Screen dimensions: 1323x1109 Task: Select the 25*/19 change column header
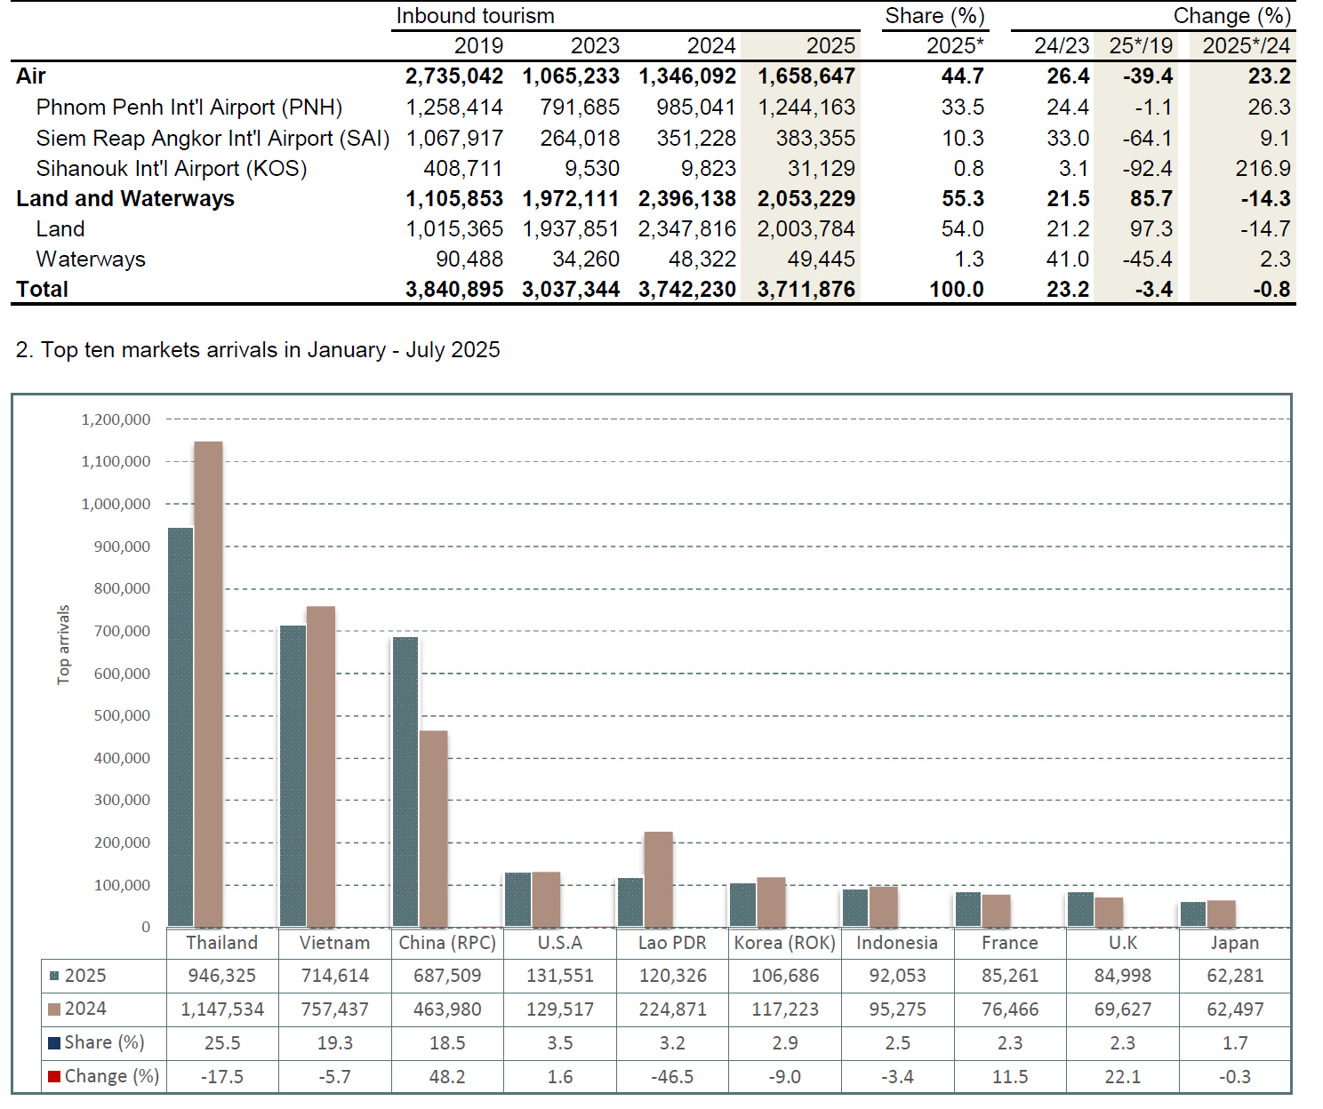pyautogui.click(x=1141, y=46)
